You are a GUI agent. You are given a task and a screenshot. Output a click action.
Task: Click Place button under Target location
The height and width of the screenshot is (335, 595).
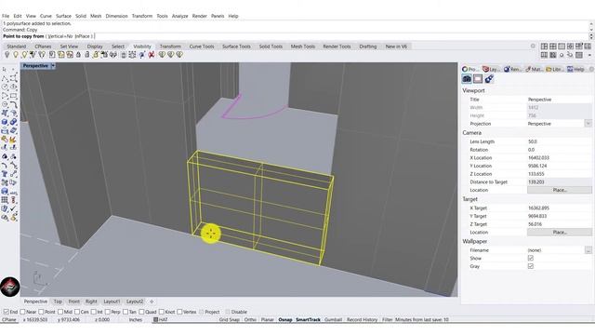[560, 232]
